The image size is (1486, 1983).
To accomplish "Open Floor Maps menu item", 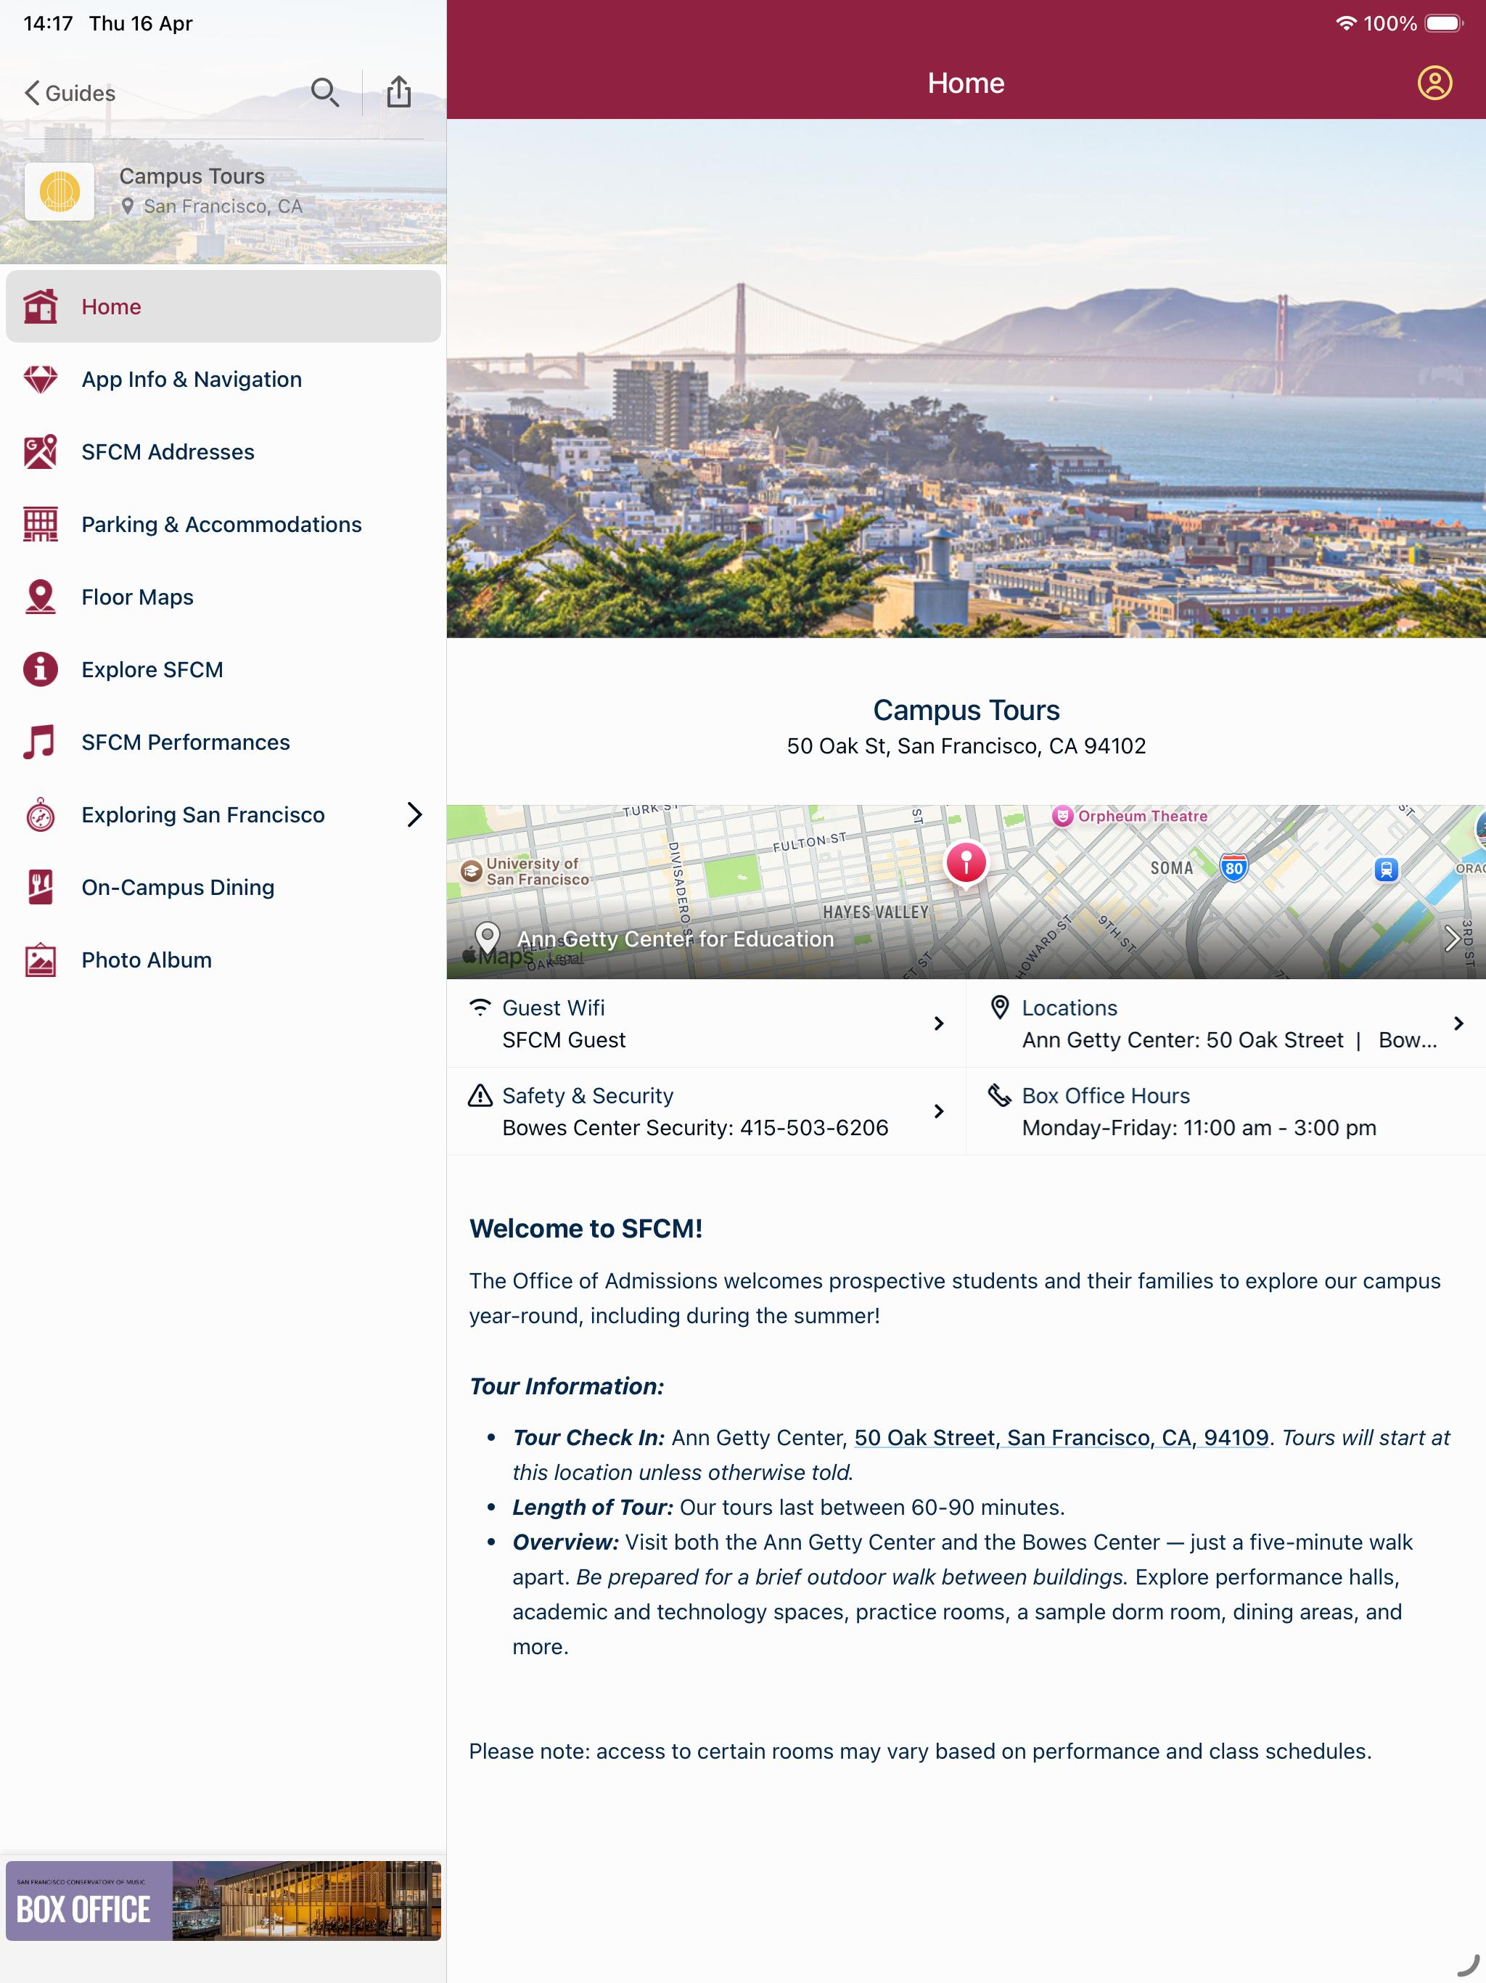I will (x=223, y=597).
